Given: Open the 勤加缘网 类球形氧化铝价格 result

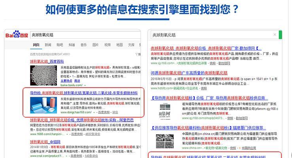Looking at the screenshot, I should [206, 49].
